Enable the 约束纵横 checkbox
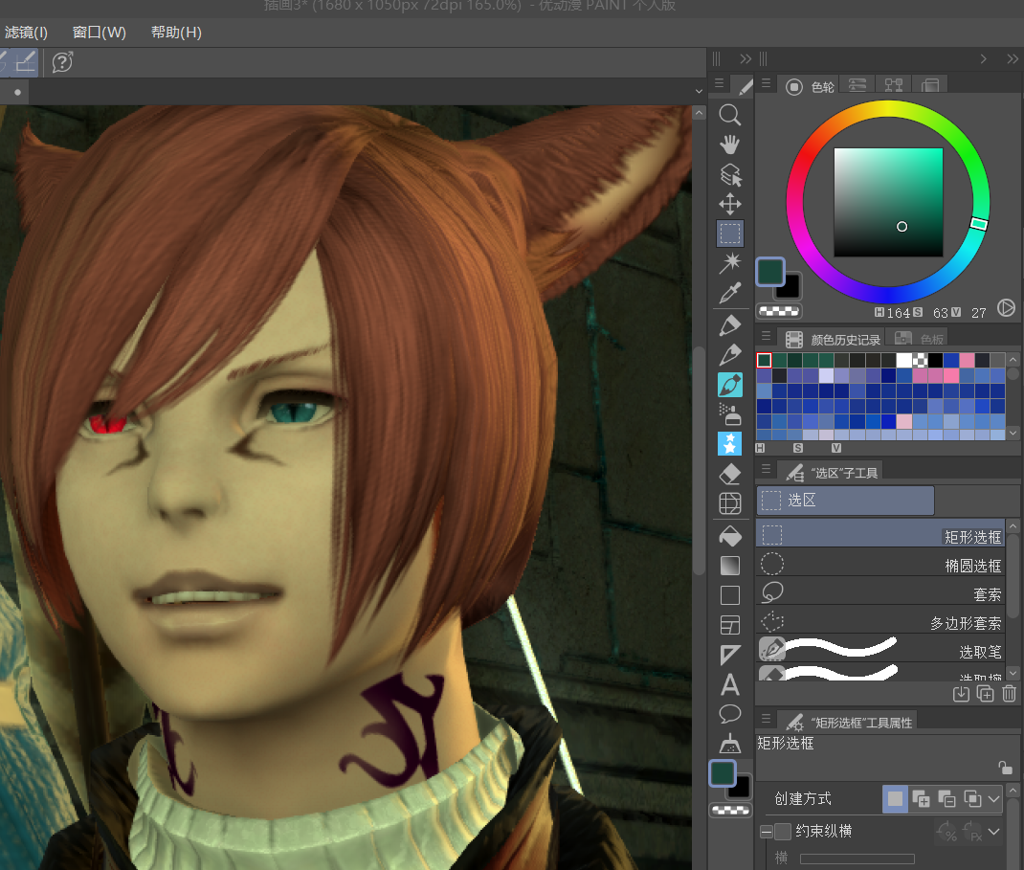 click(x=783, y=832)
